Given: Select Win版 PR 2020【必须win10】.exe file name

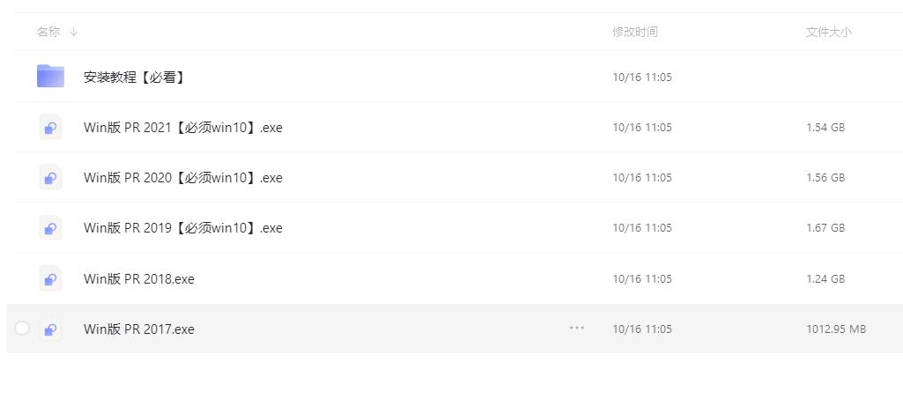Looking at the screenshot, I should pos(183,178).
